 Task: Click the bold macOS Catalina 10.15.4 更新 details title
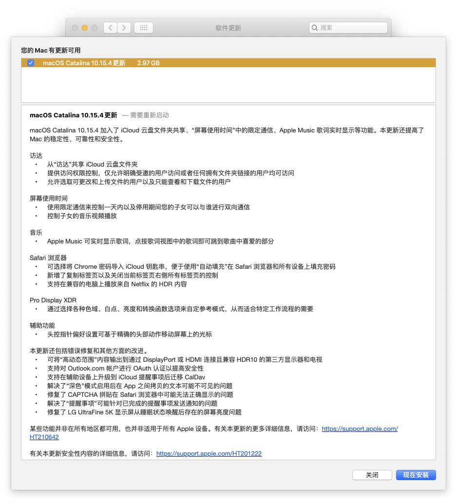point(74,115)
